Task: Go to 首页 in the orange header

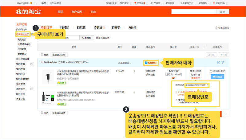Action: coord(60,12)
